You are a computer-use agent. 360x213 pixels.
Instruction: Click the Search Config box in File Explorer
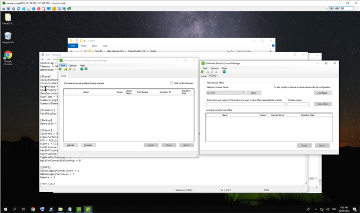254,51
